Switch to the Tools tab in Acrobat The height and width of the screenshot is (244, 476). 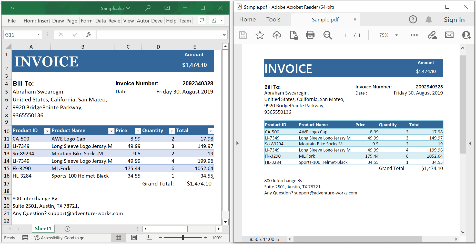(273, 19)
